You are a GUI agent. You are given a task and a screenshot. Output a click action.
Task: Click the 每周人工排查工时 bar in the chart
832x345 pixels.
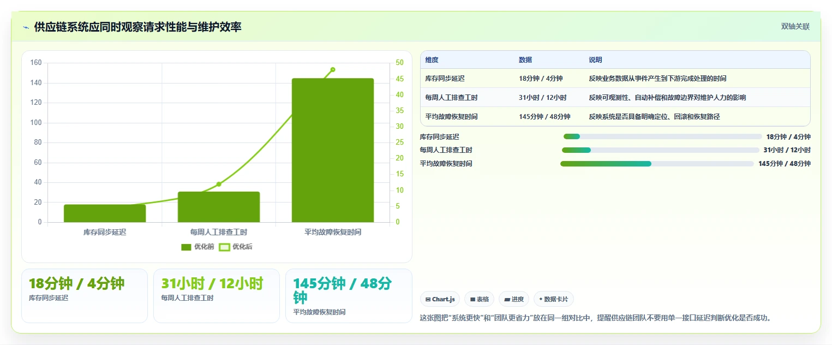219,207
